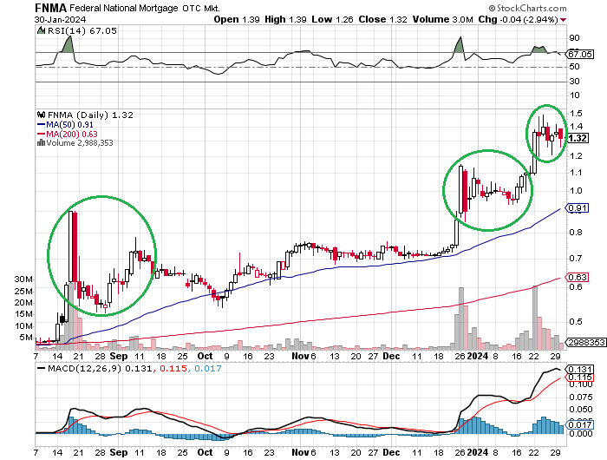Click the 15M volume axis label
This screenshot has width=607, height=460.
point(23,314)
